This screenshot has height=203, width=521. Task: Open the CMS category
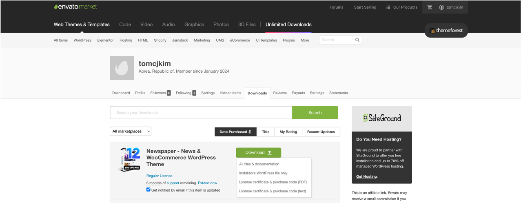coord(220,40)
